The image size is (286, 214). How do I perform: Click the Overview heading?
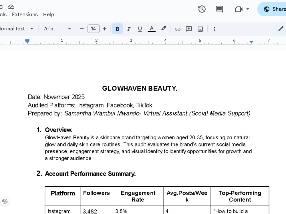click(59, 130)
